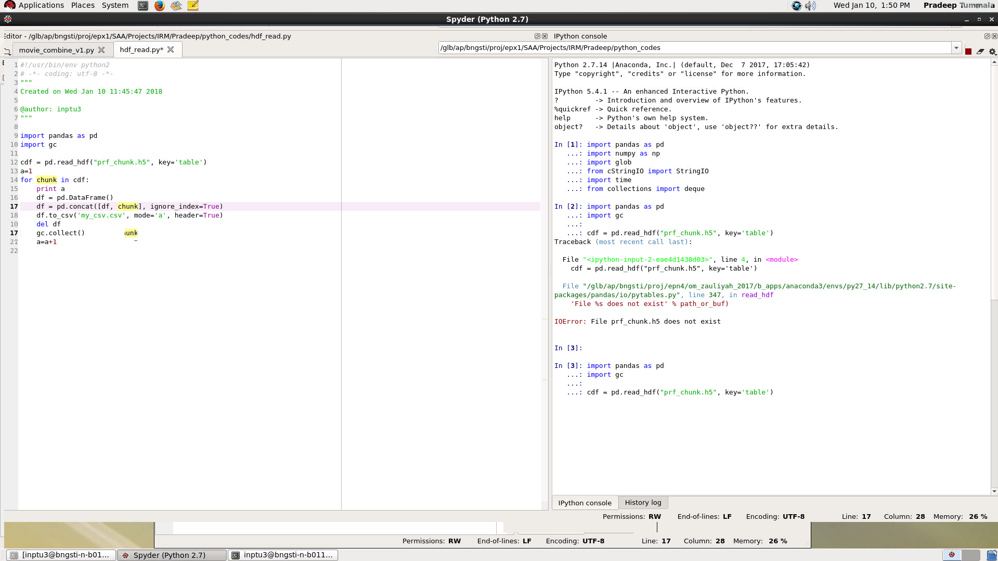Open the IPython console options gear
This screenshot has height=561, width=998.
(992, 51)
